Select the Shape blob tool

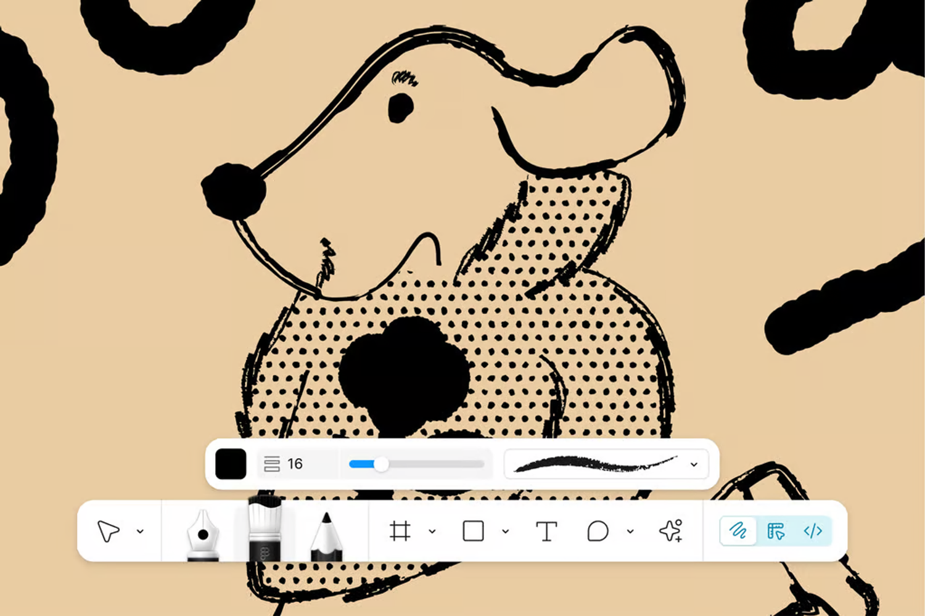(598, 531)
